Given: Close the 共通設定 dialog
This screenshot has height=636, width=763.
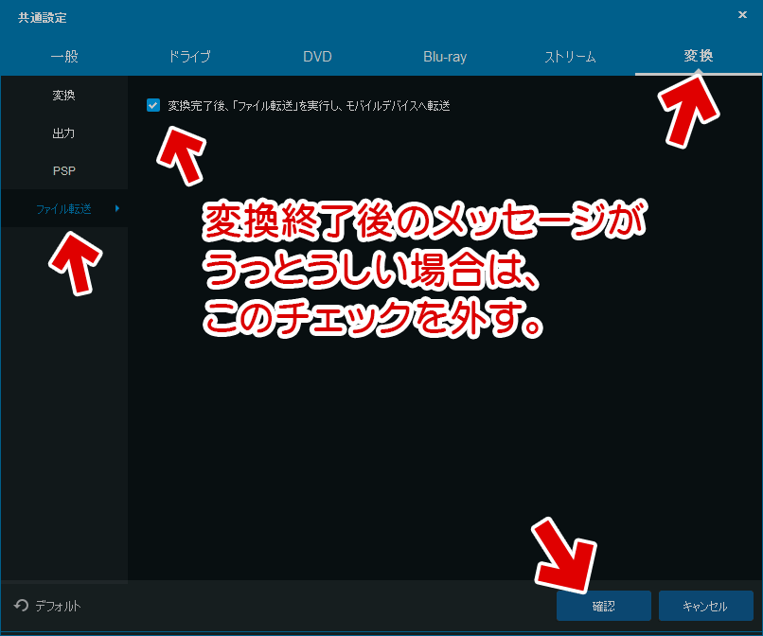Looking at the screenshot, I should click(x=742, y=14).
